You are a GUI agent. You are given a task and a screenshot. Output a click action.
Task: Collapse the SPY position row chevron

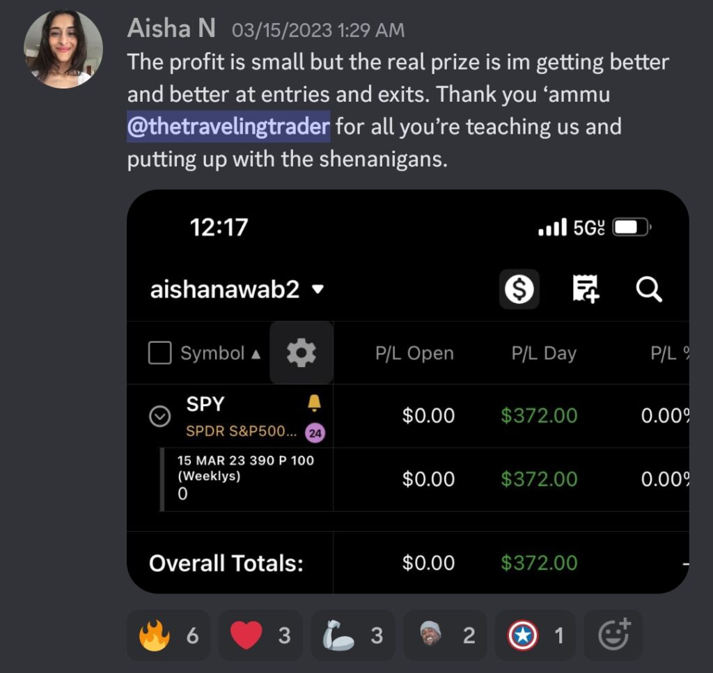tap(159, 416)
